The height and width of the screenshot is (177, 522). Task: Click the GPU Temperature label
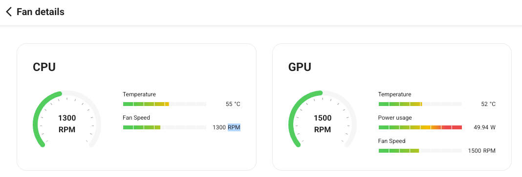point(394,94)
